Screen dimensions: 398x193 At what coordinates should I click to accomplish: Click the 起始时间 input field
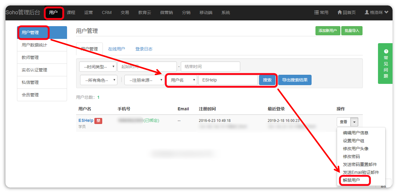pos(147,67)
